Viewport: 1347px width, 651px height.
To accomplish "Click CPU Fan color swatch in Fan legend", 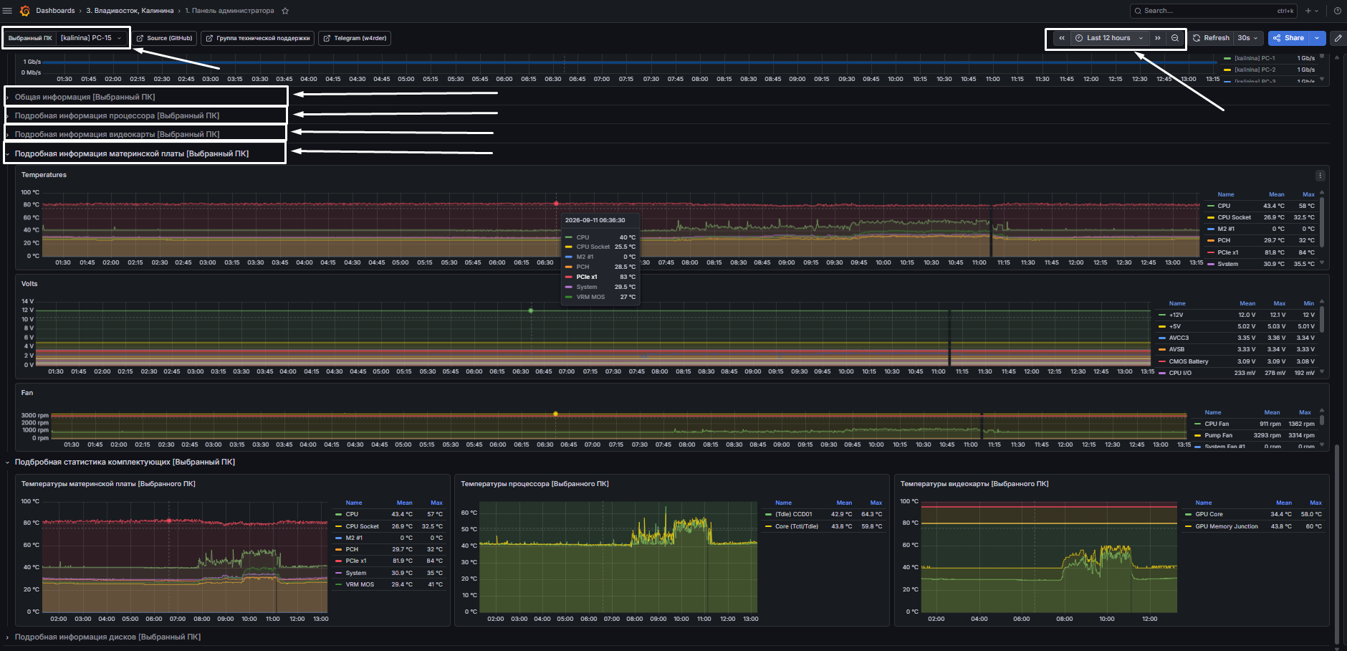I will 1197,424.
